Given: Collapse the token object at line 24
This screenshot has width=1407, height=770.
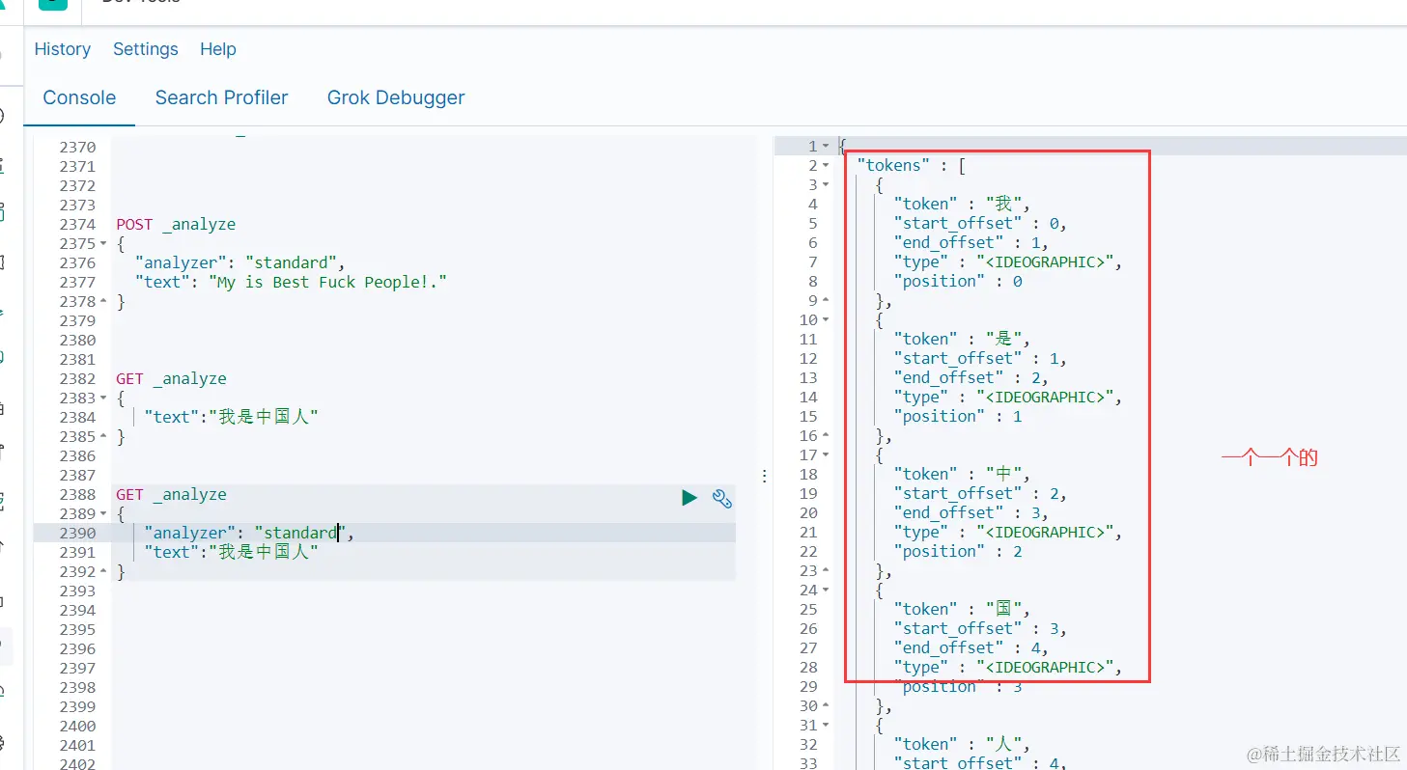Looking at the screenshot, I should click(826, 591).
